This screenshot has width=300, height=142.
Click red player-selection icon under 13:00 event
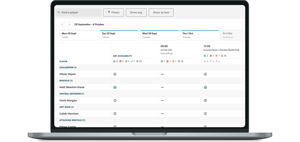pos(216,61)
